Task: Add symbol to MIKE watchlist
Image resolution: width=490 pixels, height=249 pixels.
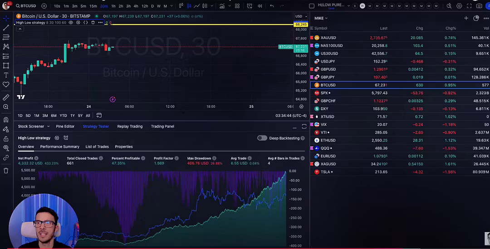Action: (x=466, y=19)
